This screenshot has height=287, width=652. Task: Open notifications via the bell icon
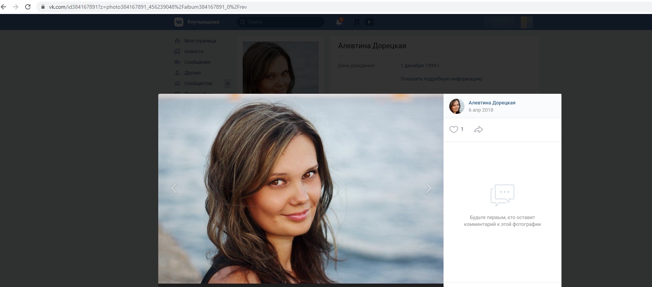pyautogui.click(x=339, y=22)
